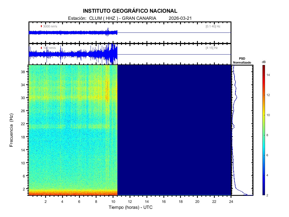
Task: Click the red low-frequency band in spectrogram
Action: tap(73, 193)
